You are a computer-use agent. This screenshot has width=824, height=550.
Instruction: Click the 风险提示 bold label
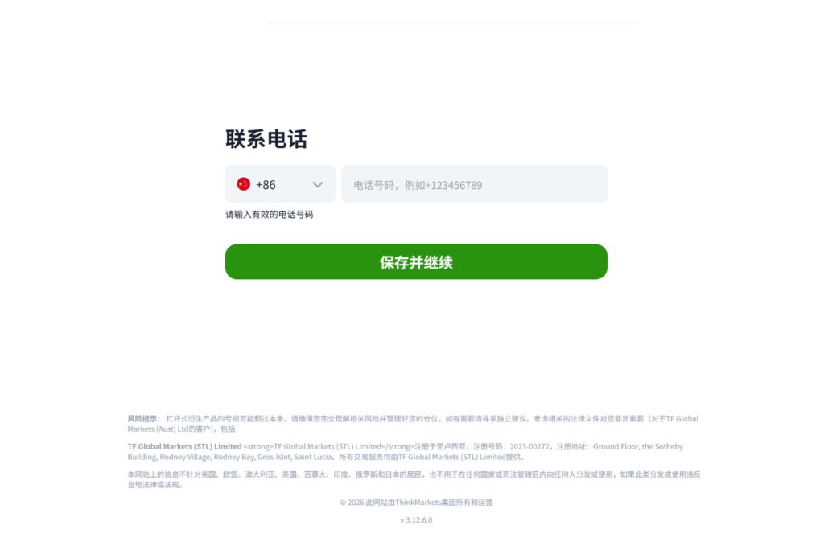click(x=143, y=419)
